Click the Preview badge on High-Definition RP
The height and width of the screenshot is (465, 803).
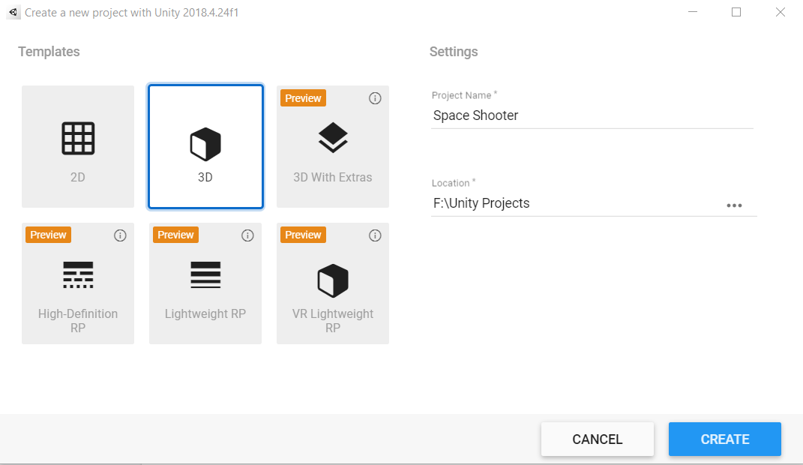(48, 235)
